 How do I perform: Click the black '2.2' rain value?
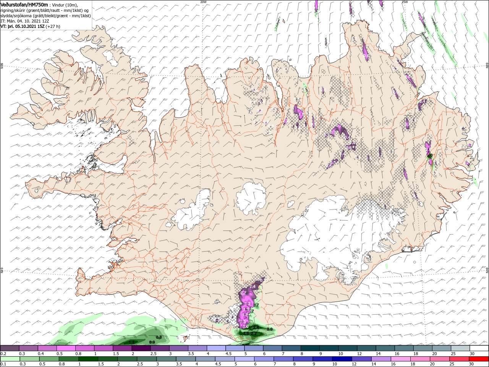(x=254, y=333)
